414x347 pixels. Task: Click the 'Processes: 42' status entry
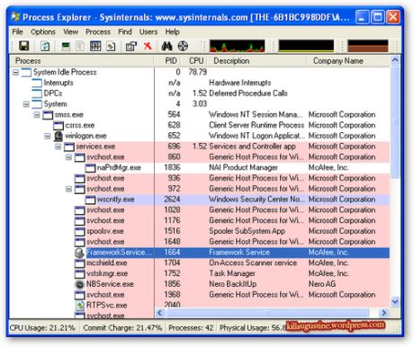click(191, 328)
